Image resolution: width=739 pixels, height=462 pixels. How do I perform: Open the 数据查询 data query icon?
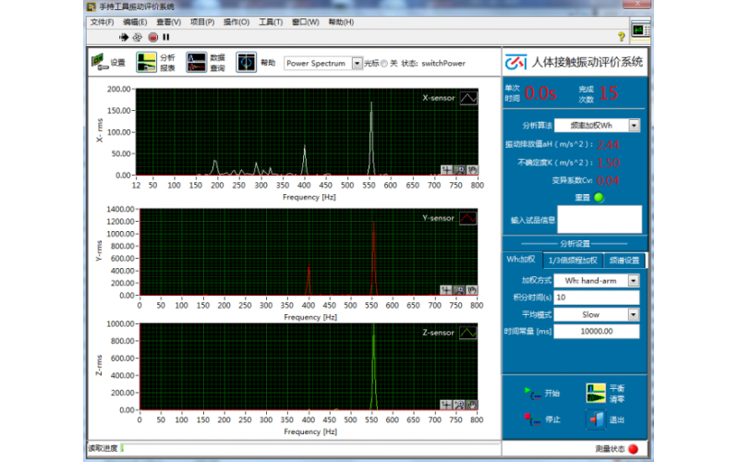(196, 62)
